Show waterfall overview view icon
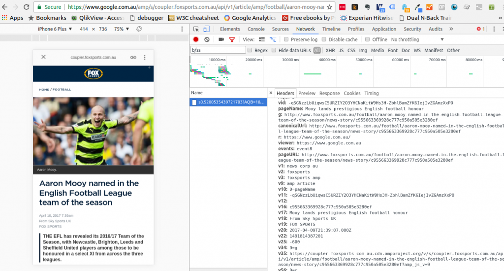504x271 pixels. tap(273, 39)
